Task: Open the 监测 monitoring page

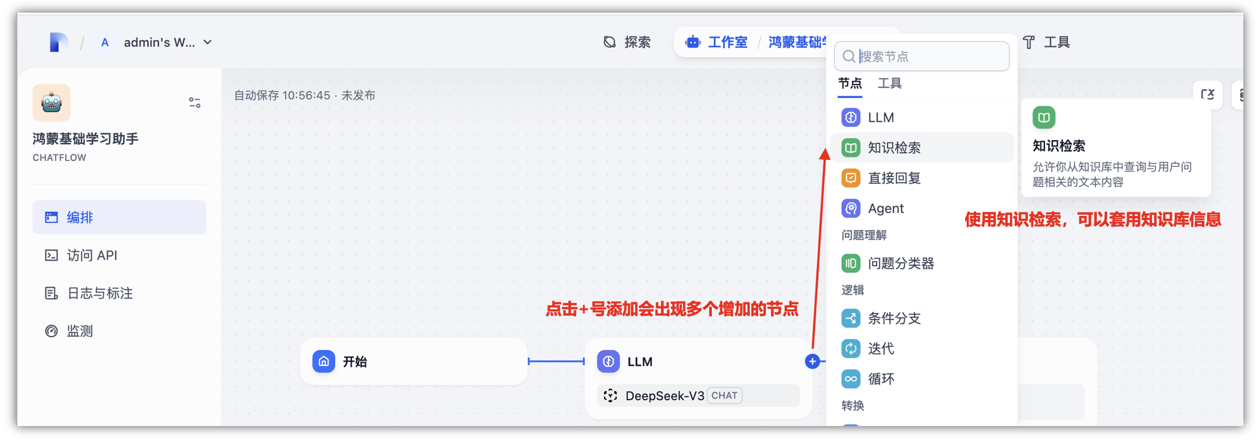Action: [x=119, y=331]
